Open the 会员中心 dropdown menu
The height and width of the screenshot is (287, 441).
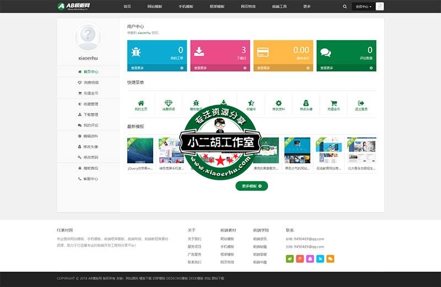[x=363, y=7]
